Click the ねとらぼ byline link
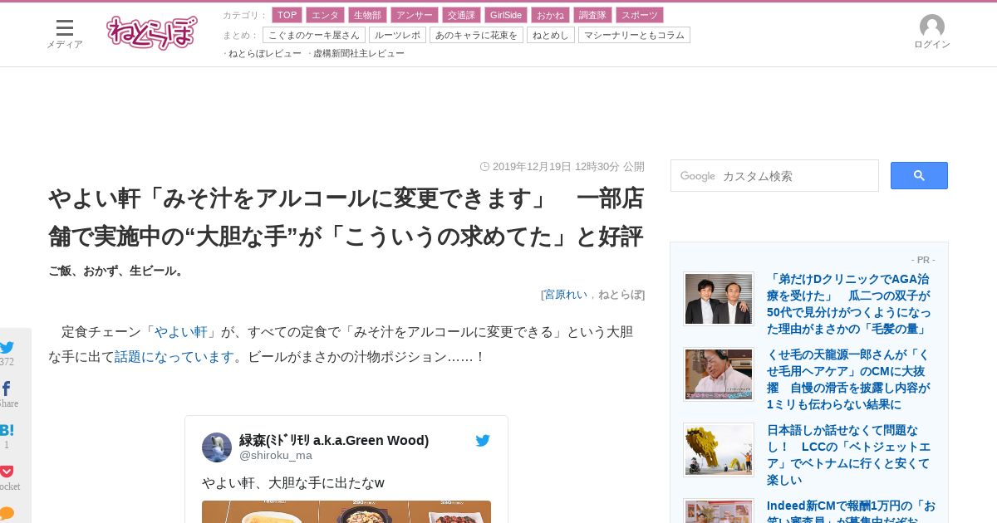 point(620,294)
